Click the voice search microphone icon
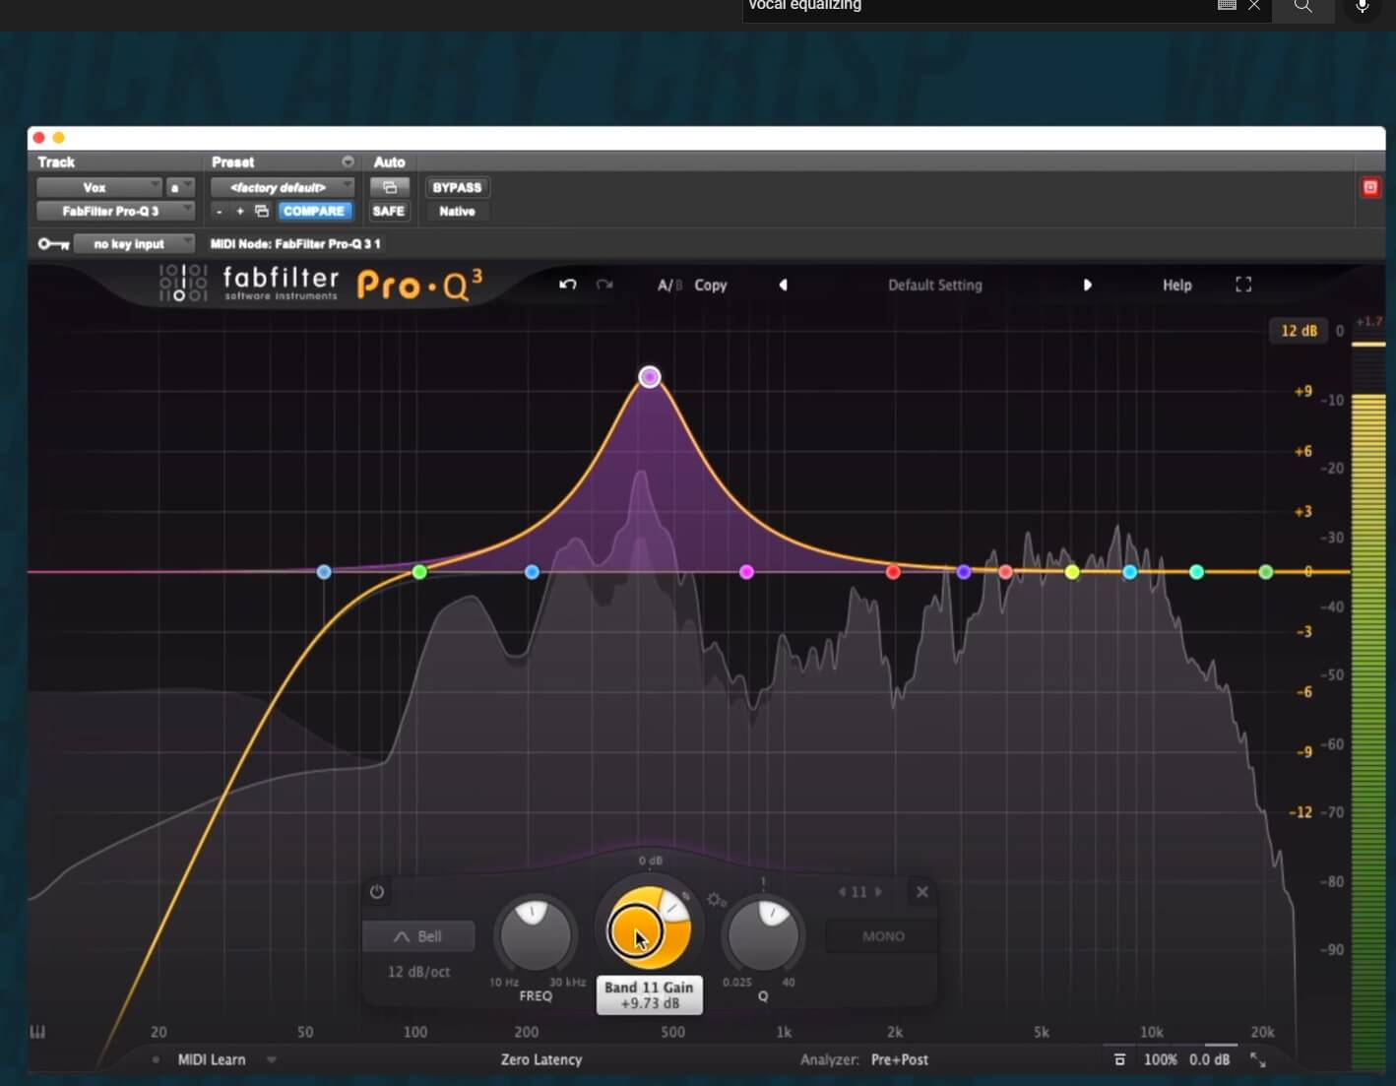 click(1363, 6)
